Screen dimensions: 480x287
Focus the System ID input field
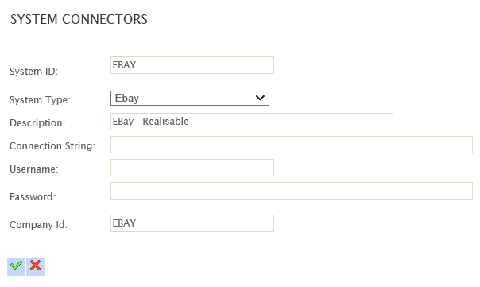(x=192, y=65)
